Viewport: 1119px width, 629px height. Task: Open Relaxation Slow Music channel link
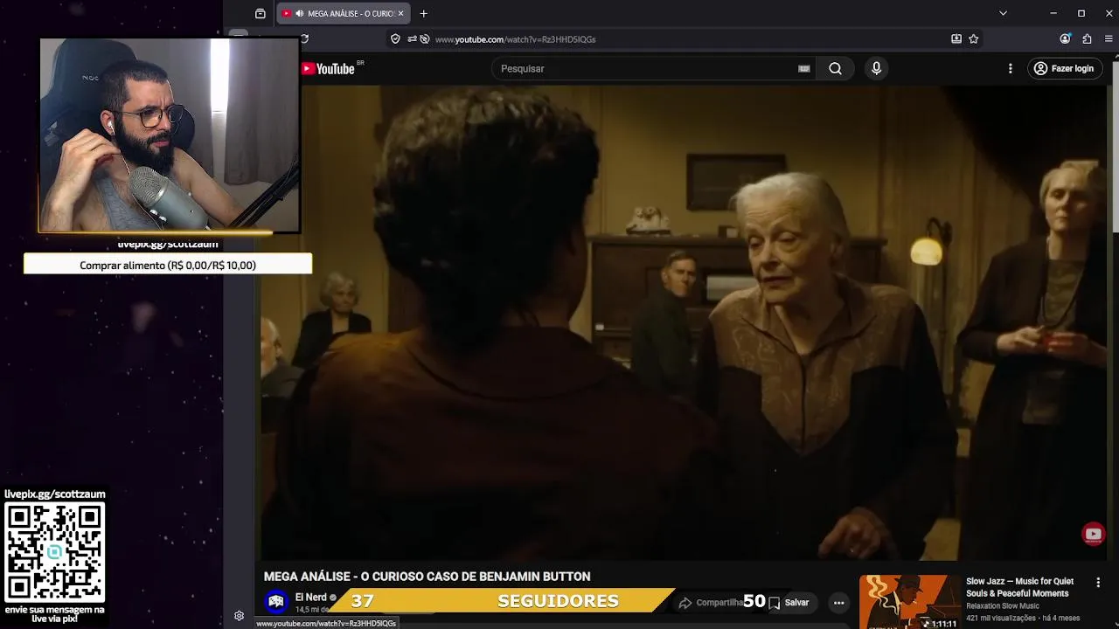coord(1003,606)
